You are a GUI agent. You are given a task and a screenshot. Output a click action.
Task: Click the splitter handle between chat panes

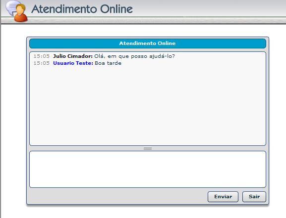pyautogui.click(x=148, y=148)
